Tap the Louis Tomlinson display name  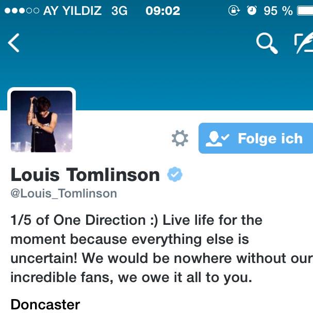[85, 175]
